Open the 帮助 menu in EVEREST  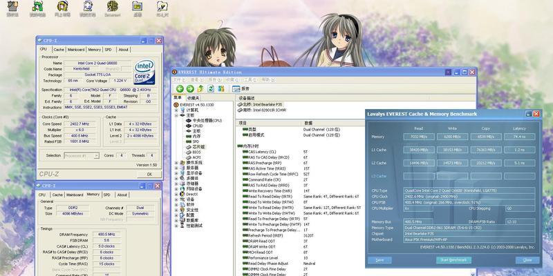pyautogui.click(x=268, y=80)
